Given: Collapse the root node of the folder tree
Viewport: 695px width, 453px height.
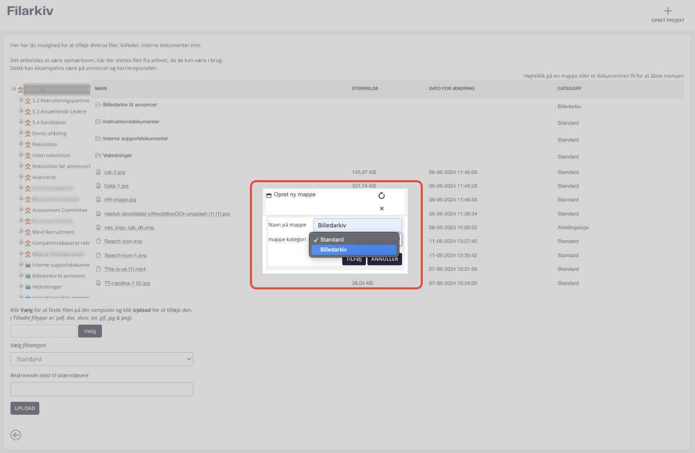Looking at the screenshot, I should tap(13, 89).
